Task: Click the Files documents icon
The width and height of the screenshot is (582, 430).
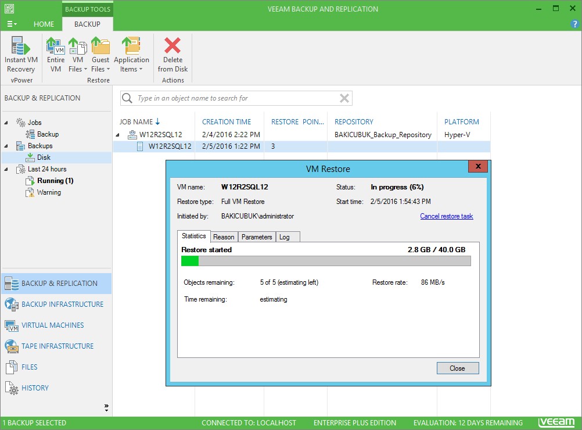Action: point(12,367)
